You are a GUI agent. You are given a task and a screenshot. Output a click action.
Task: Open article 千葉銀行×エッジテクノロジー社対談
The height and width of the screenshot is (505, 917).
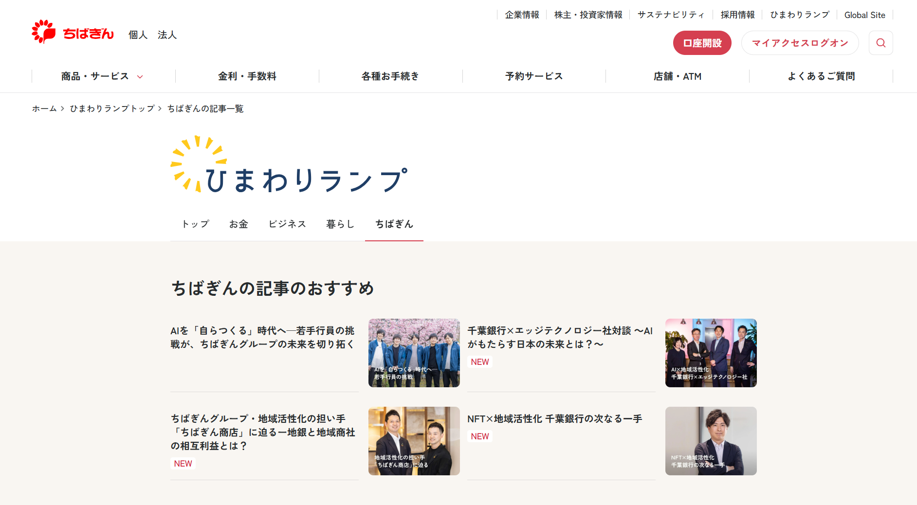click(x=560, y=338)
